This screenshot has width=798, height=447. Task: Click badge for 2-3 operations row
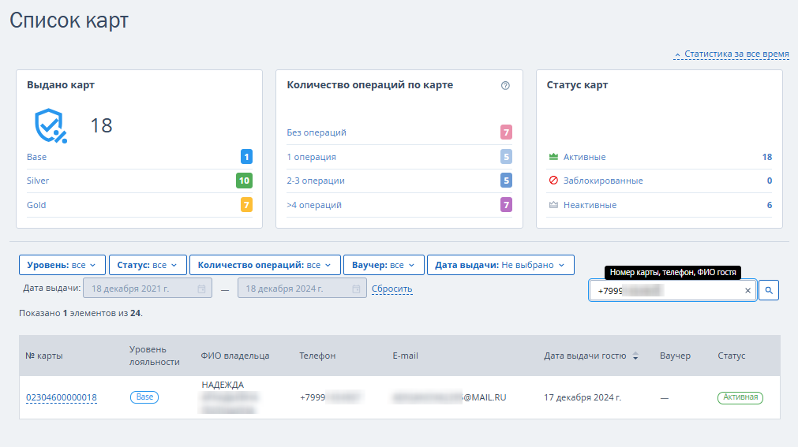(506, 181)
